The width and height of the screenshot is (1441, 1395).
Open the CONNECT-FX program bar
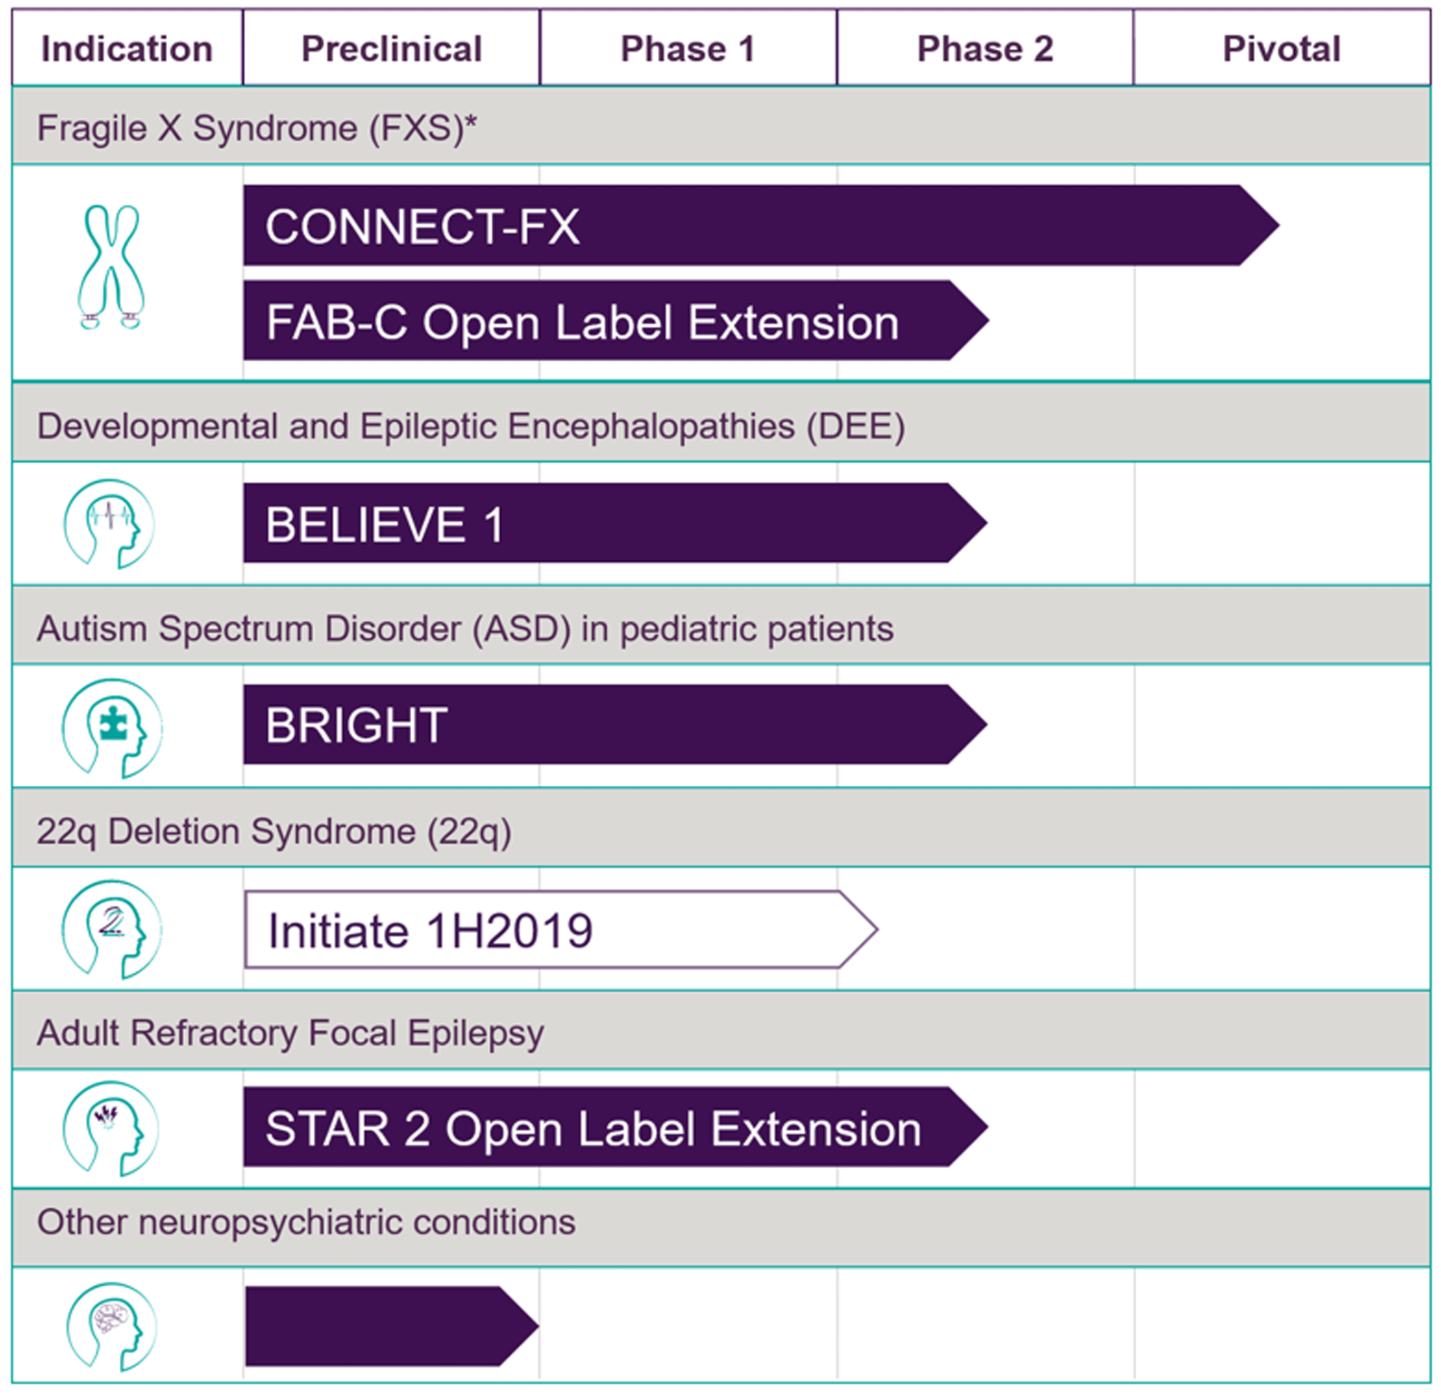point(761,225)
